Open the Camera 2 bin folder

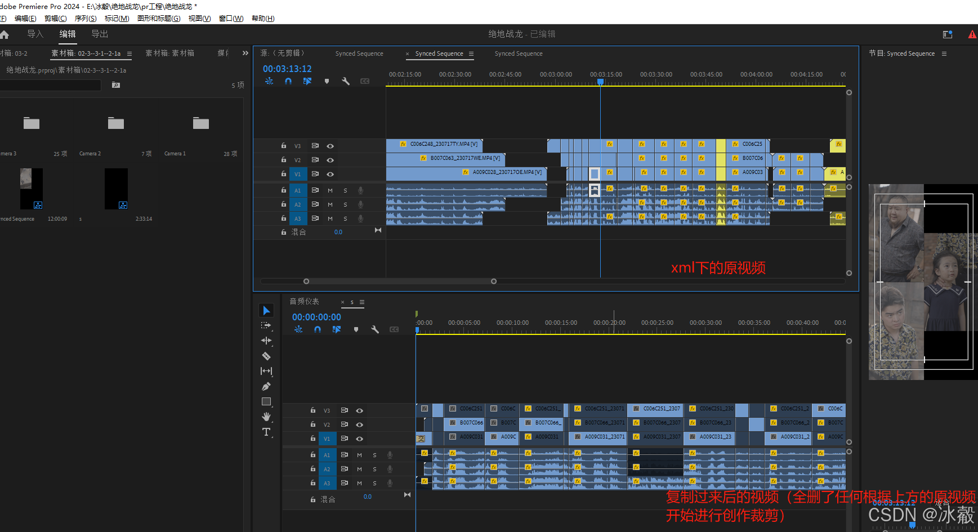tap(116, 123)
